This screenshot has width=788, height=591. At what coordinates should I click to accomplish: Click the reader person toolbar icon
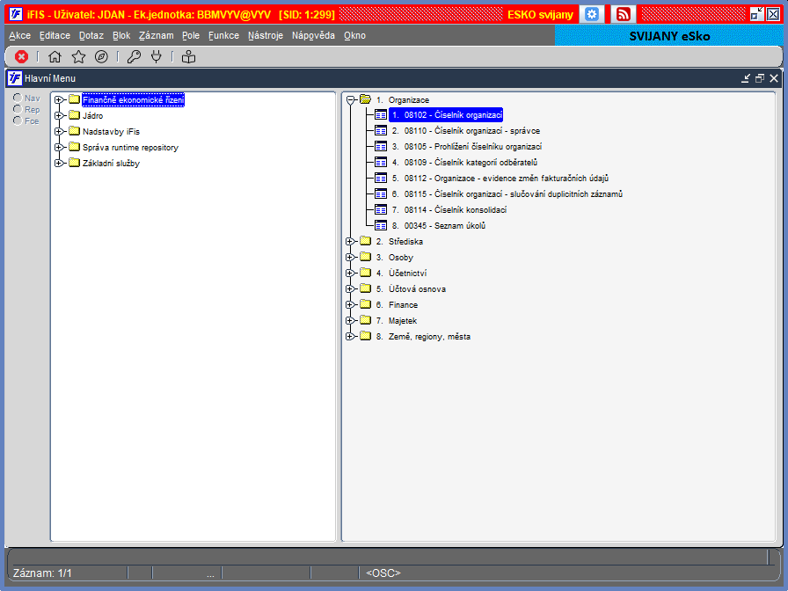pyautogui.click(x=188, y=57)
